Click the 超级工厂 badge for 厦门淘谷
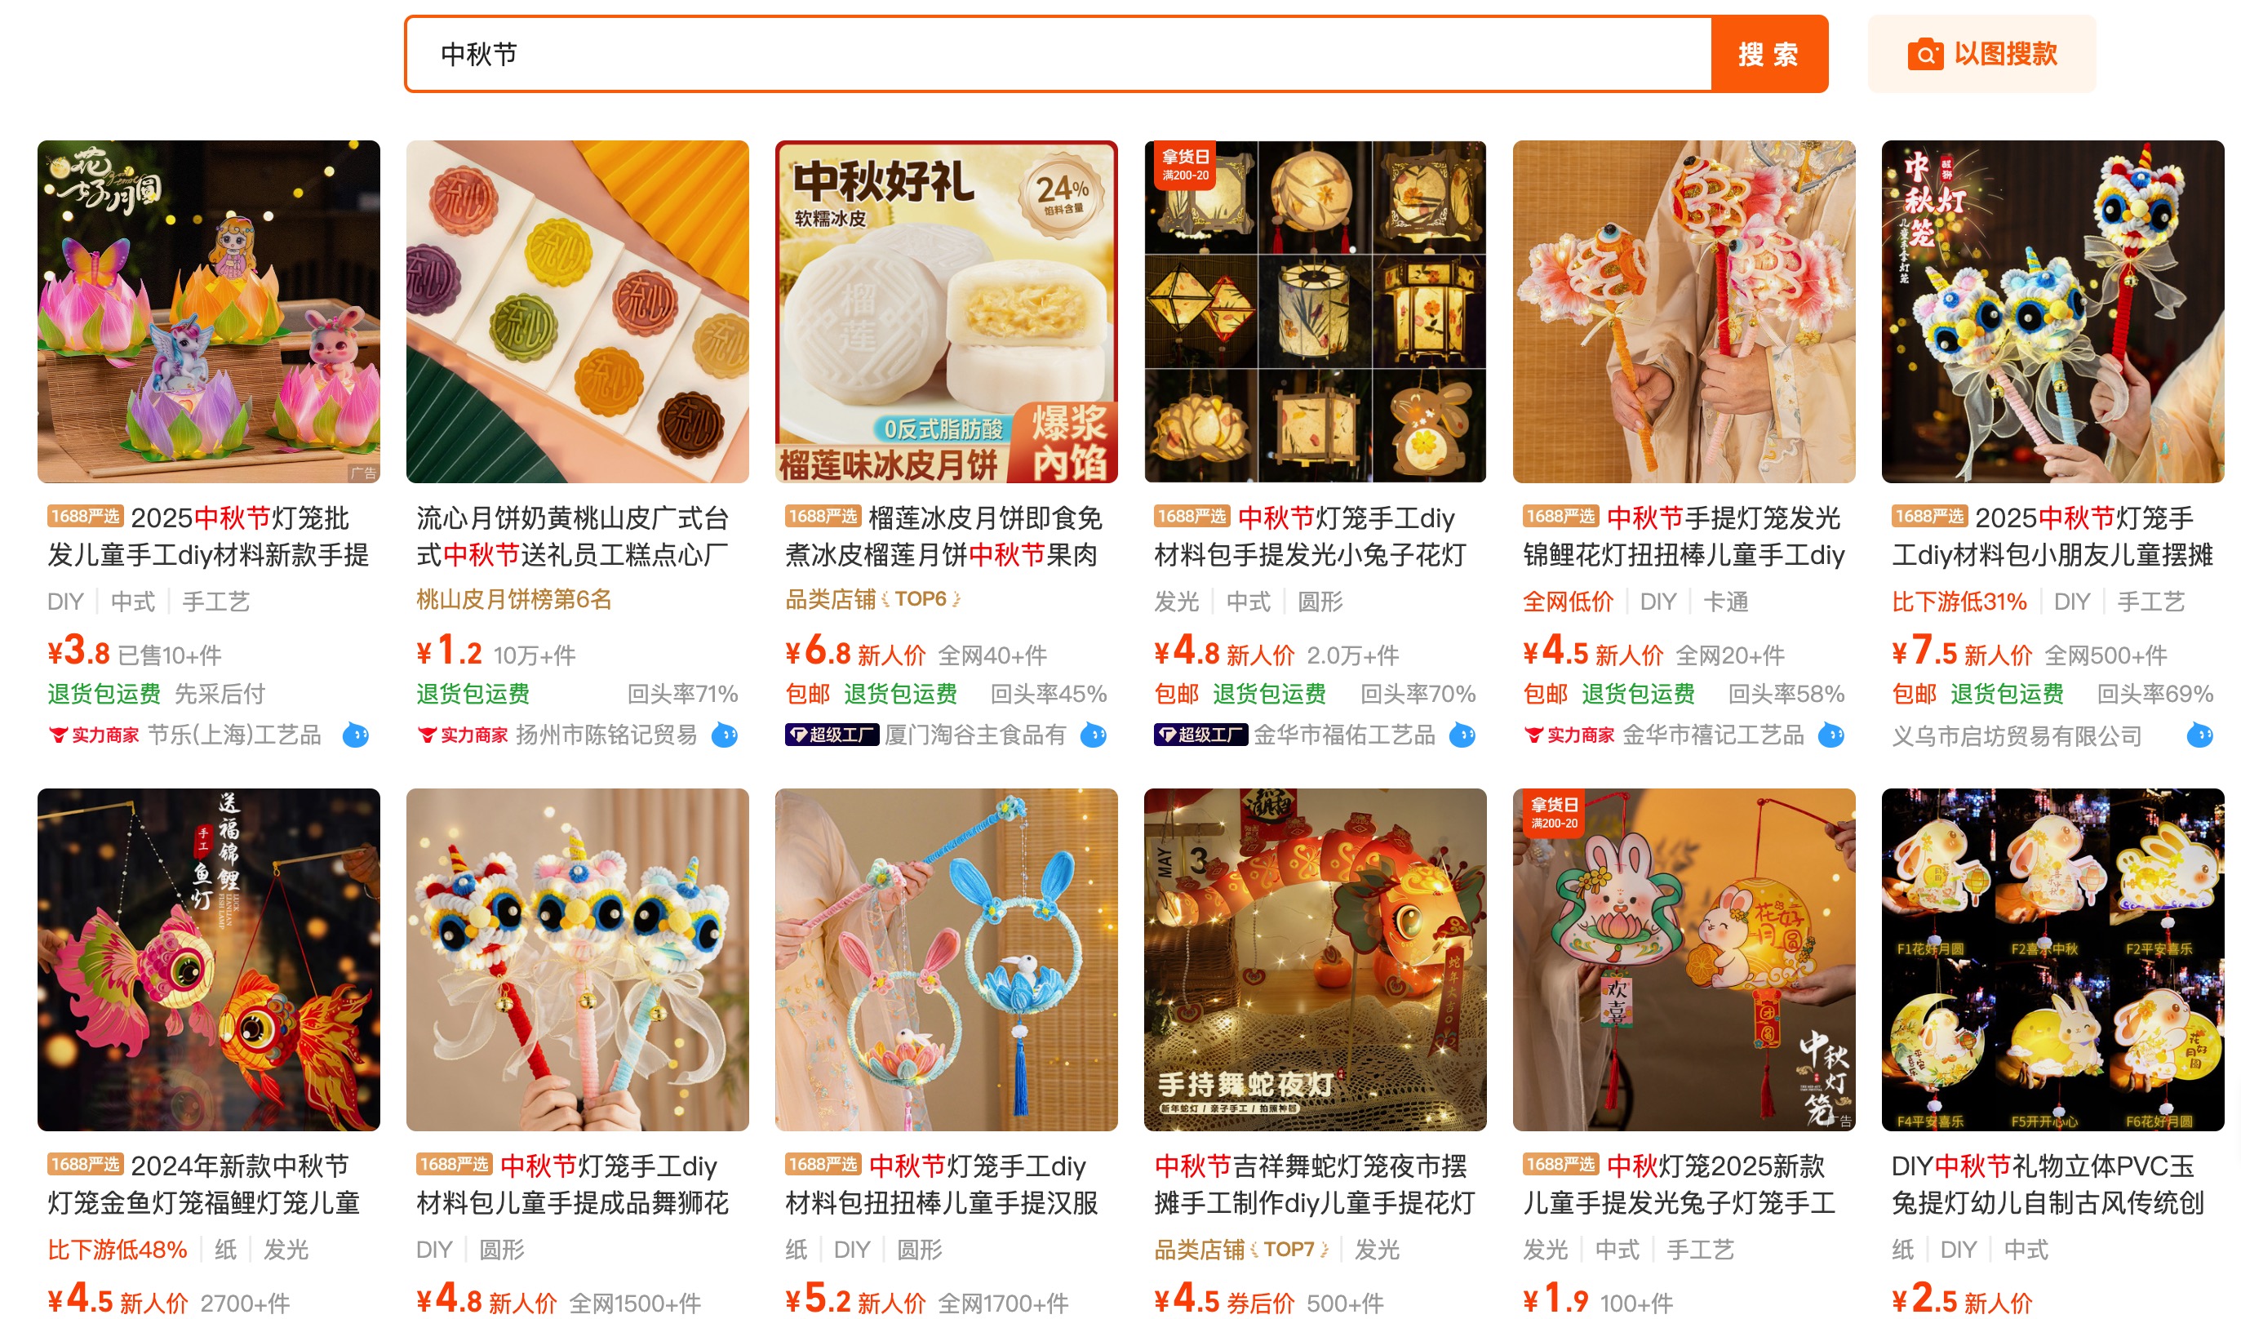This screenshot has height=1319, width=2241. tap(832, 735)
